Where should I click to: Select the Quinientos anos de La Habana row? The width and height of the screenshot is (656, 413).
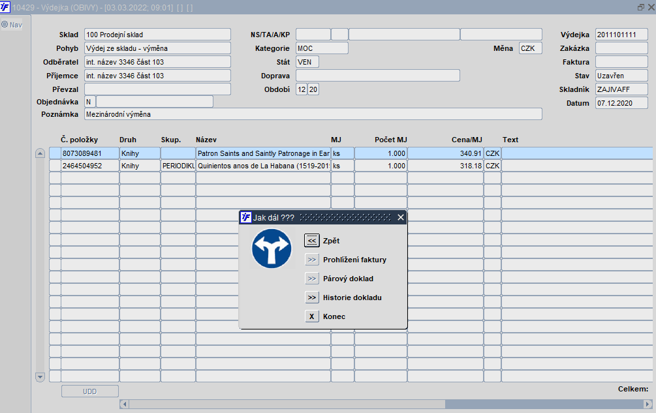[x=263, y=166]
